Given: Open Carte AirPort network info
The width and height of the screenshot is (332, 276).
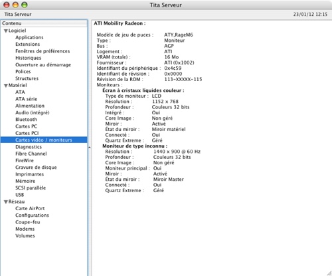Looking at the screenshot, I should point(30,208).
